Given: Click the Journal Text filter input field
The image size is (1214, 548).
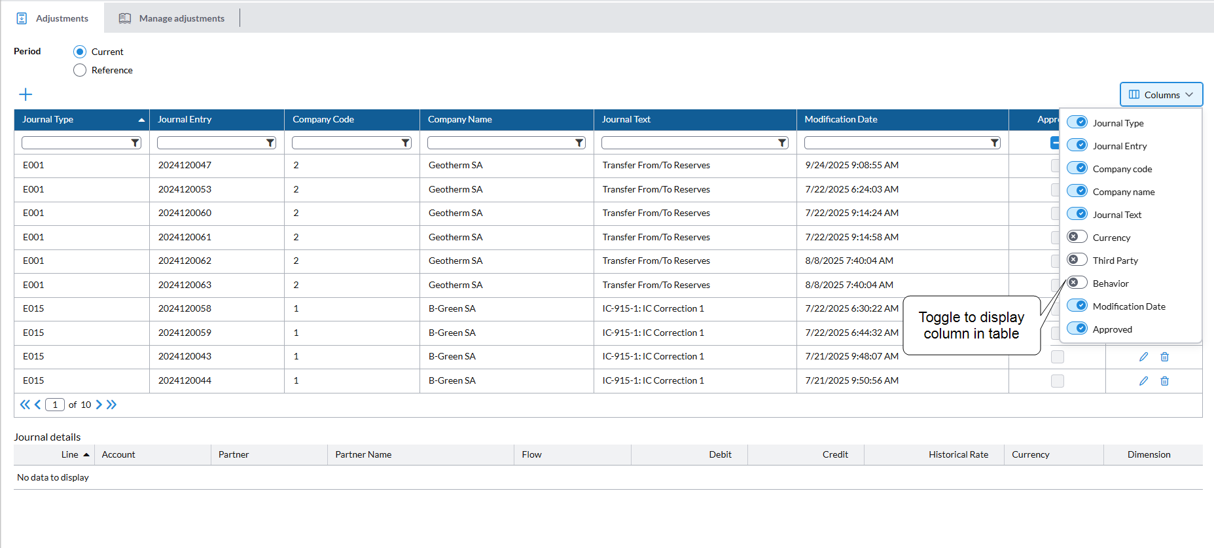Looking at the screenshot, I should (x=688, y=143).
